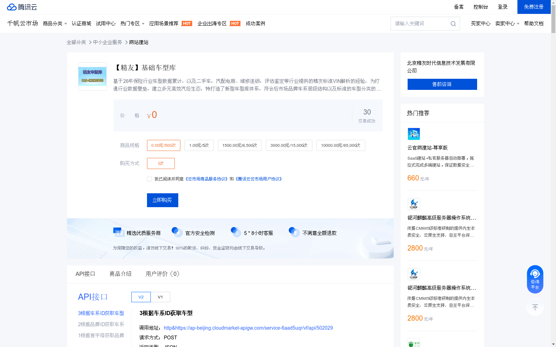Click the 登录 link
This screenshot has width=556, height=347.
click(x=503, y=7)
